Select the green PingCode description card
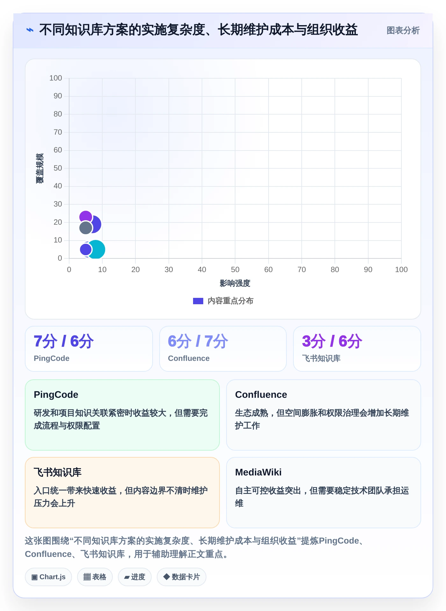Image resolution: width=446 pixels, height=611 pixels. click(x=122, y=415)
